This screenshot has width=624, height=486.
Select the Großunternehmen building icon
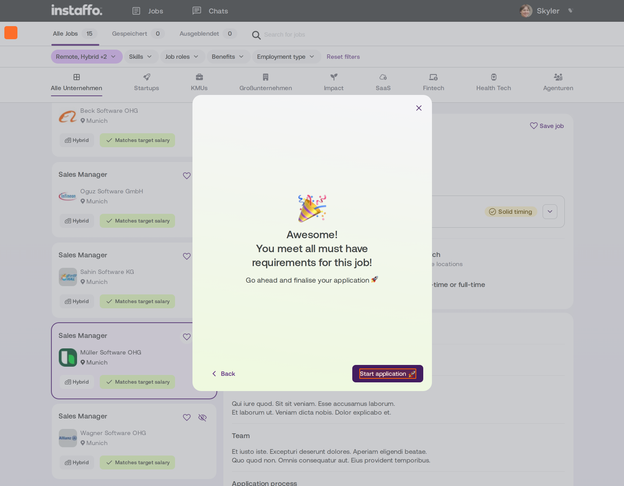(266, 77)
